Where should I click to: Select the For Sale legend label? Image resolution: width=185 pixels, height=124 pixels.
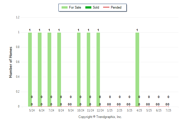coord(75,7)
